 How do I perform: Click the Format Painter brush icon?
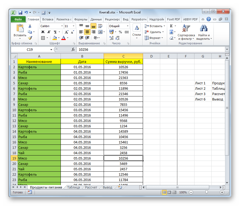coord(30,38)
